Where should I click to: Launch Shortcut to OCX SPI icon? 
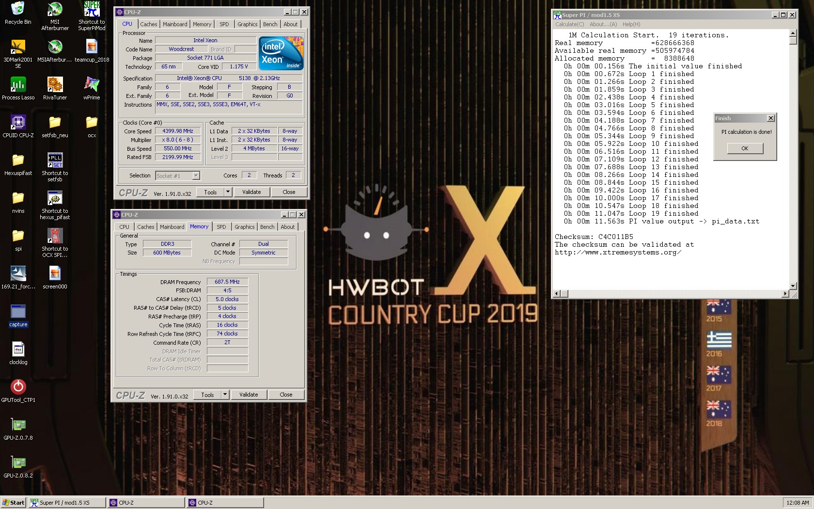pyautogui.click(x=55, y=243)
